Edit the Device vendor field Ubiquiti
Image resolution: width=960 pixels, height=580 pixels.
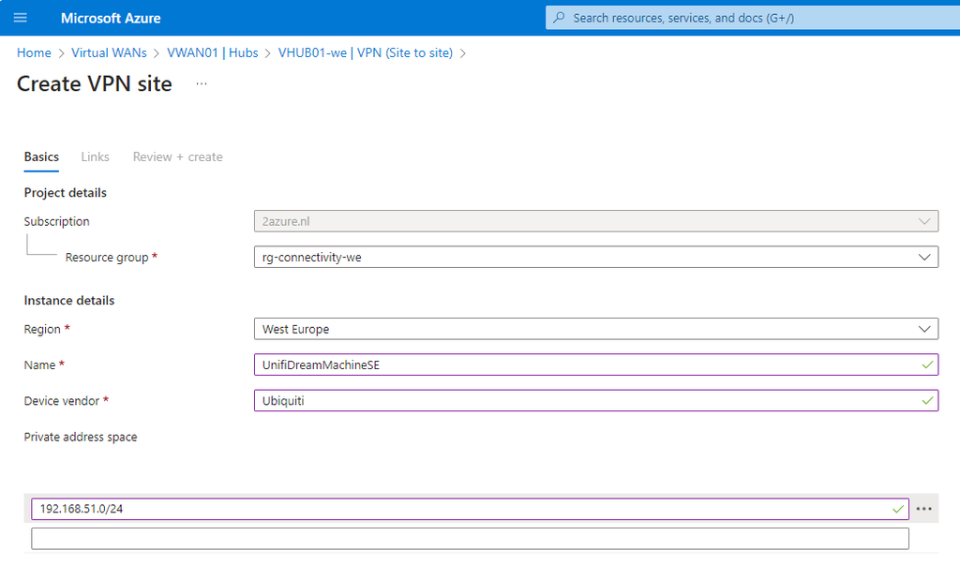(596, 401)
